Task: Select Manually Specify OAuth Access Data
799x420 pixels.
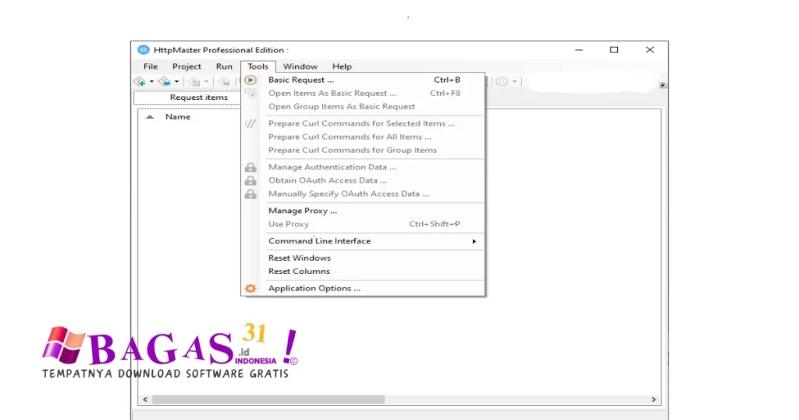Action: click(x=364, y=194)
